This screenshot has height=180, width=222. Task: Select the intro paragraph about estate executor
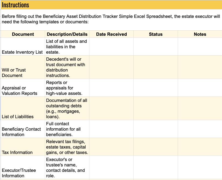(x=111, y=19)
